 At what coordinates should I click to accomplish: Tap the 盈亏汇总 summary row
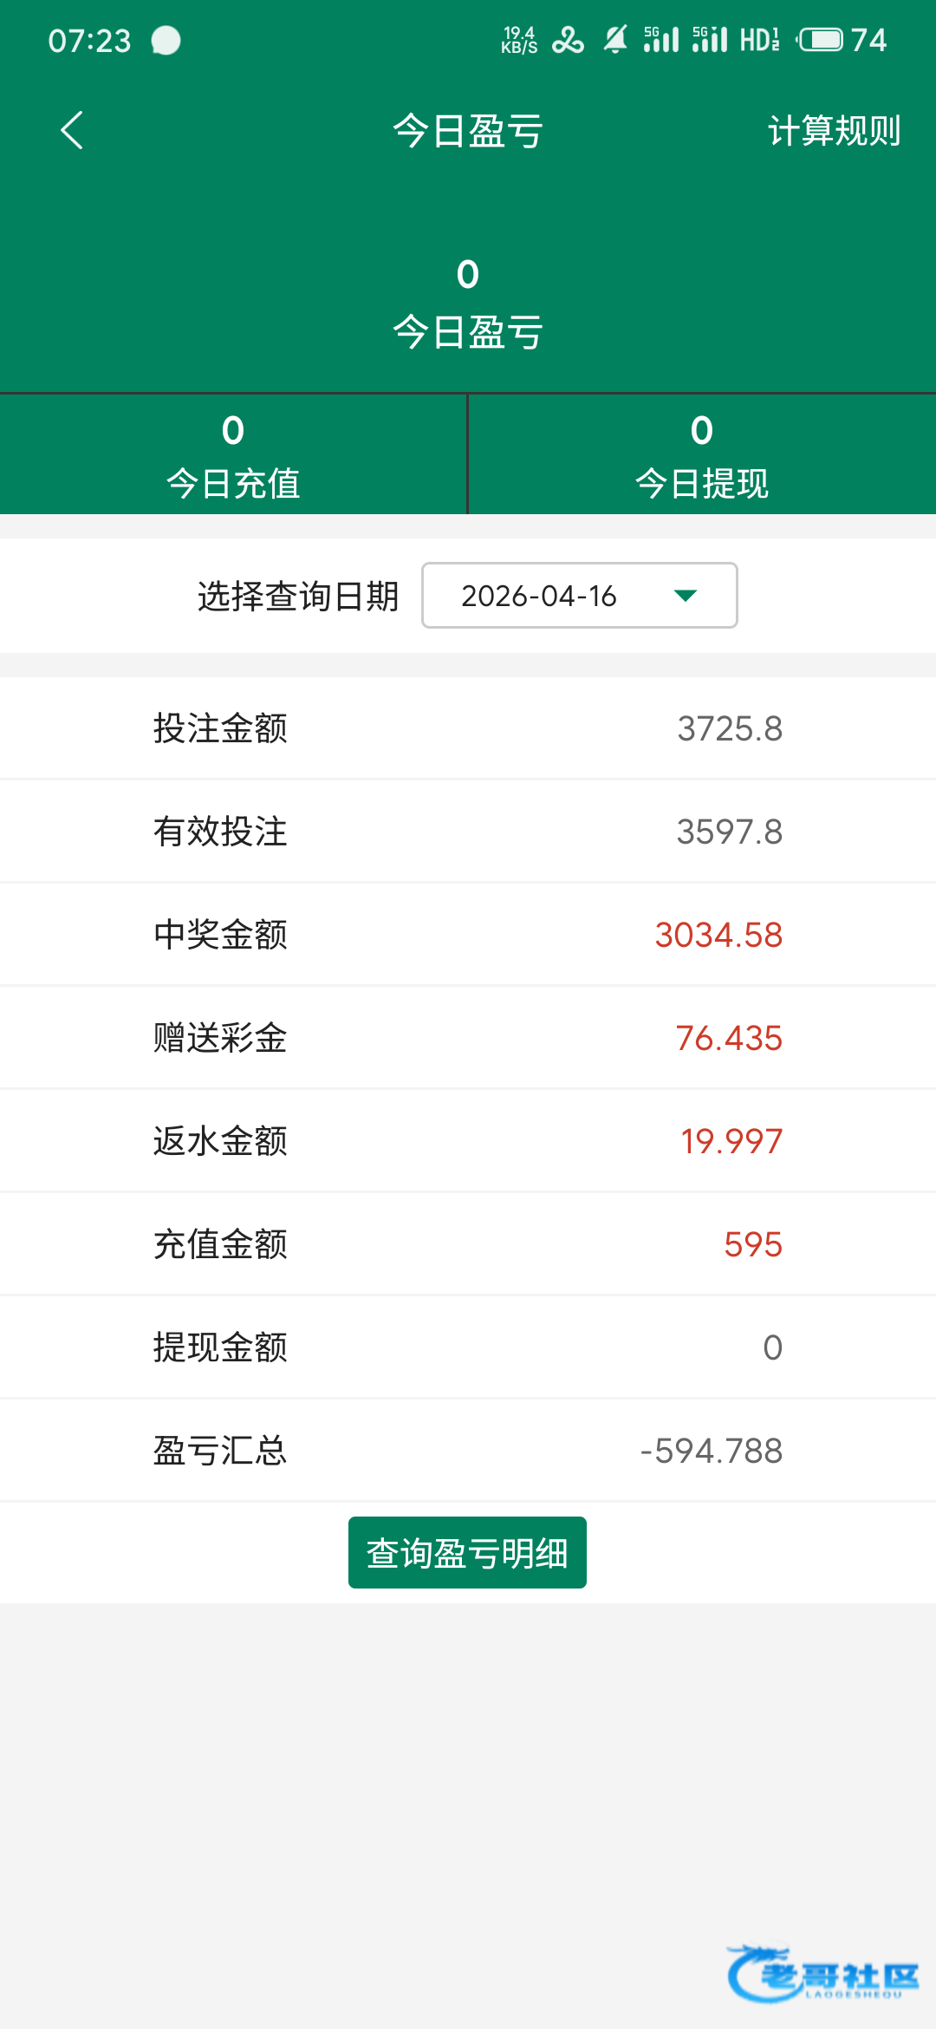pyautogui.click(x=468, y=1451)
